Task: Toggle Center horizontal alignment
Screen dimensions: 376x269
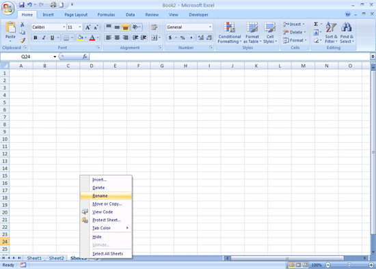Action: click(117, 38)
